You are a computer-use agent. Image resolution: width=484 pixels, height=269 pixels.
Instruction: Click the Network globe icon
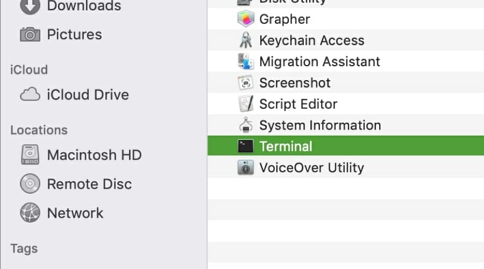[30, 213]
